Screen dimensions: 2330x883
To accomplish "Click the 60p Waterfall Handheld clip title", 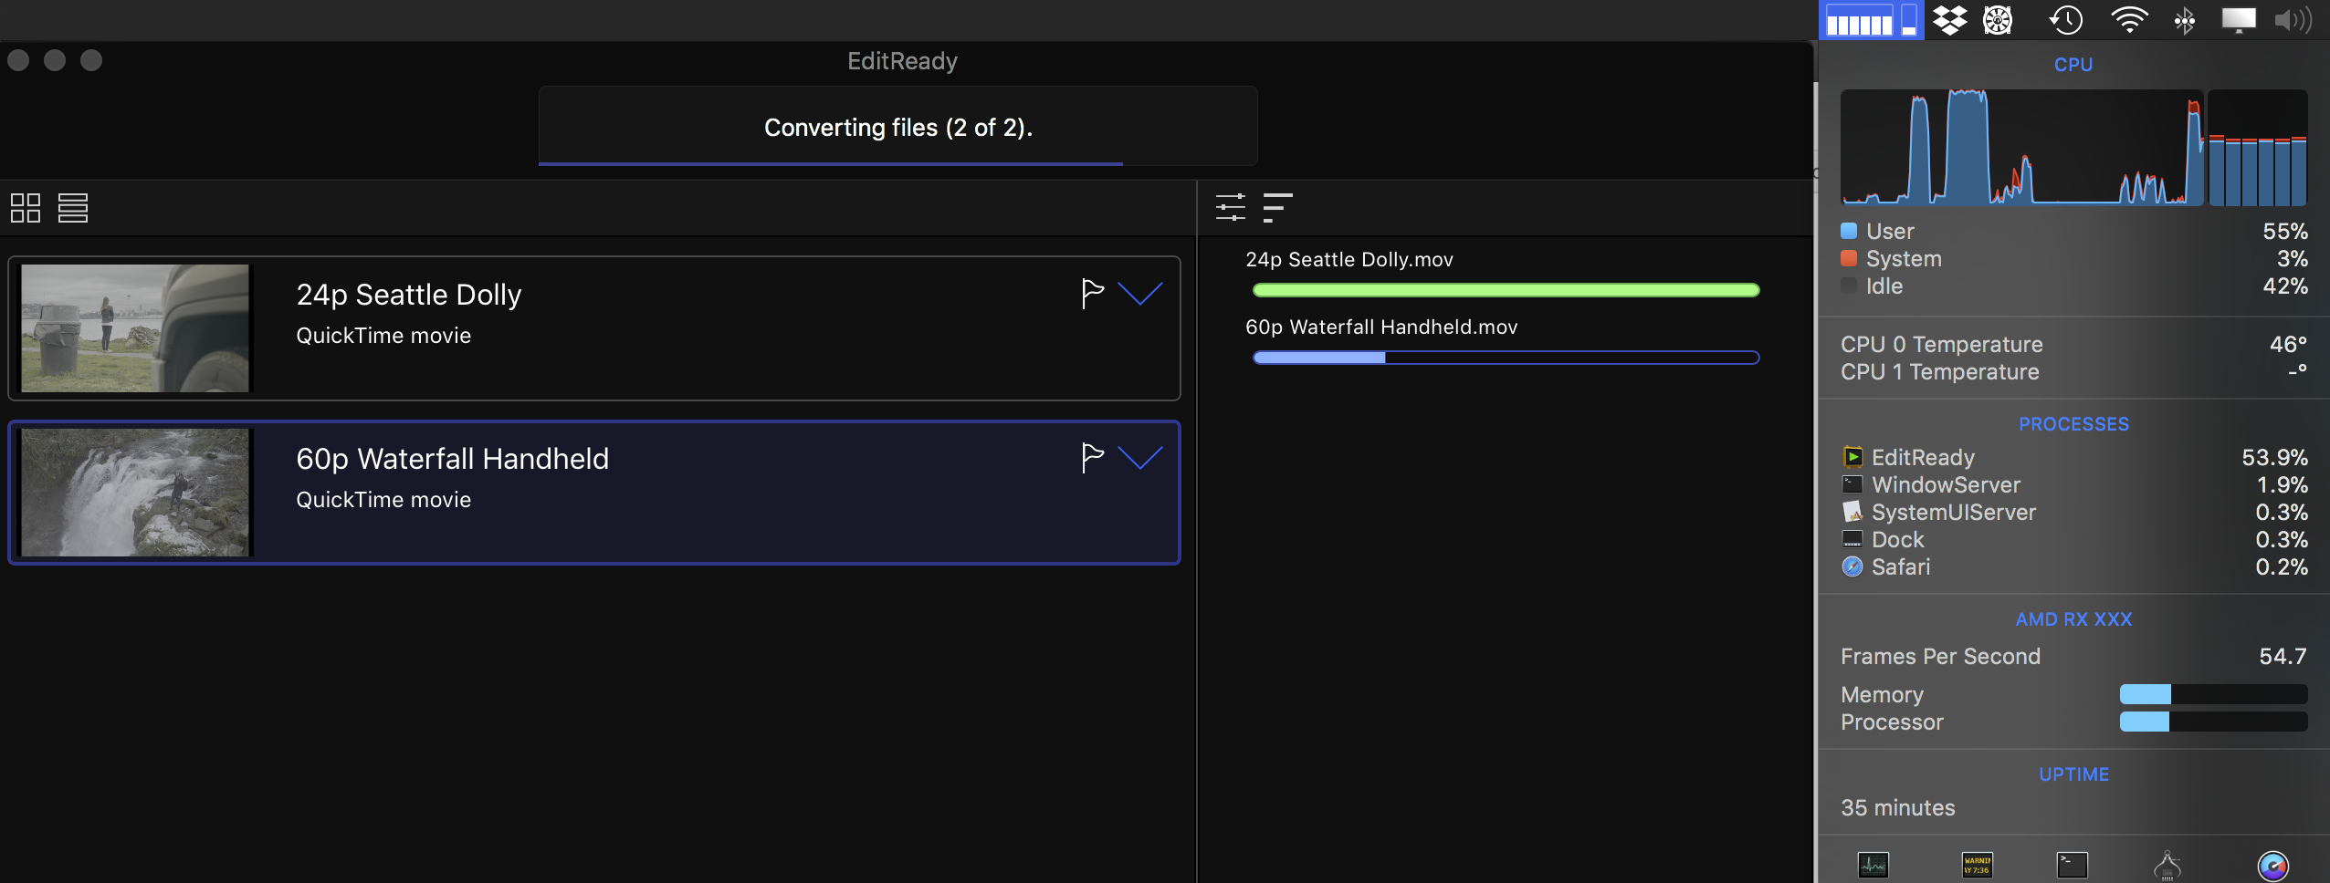I will [x=452, y=459].
